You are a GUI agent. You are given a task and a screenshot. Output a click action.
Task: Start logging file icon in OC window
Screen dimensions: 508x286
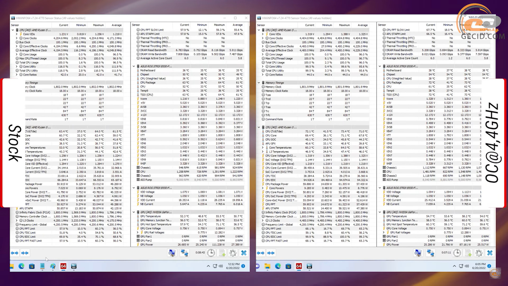[468, 253]
